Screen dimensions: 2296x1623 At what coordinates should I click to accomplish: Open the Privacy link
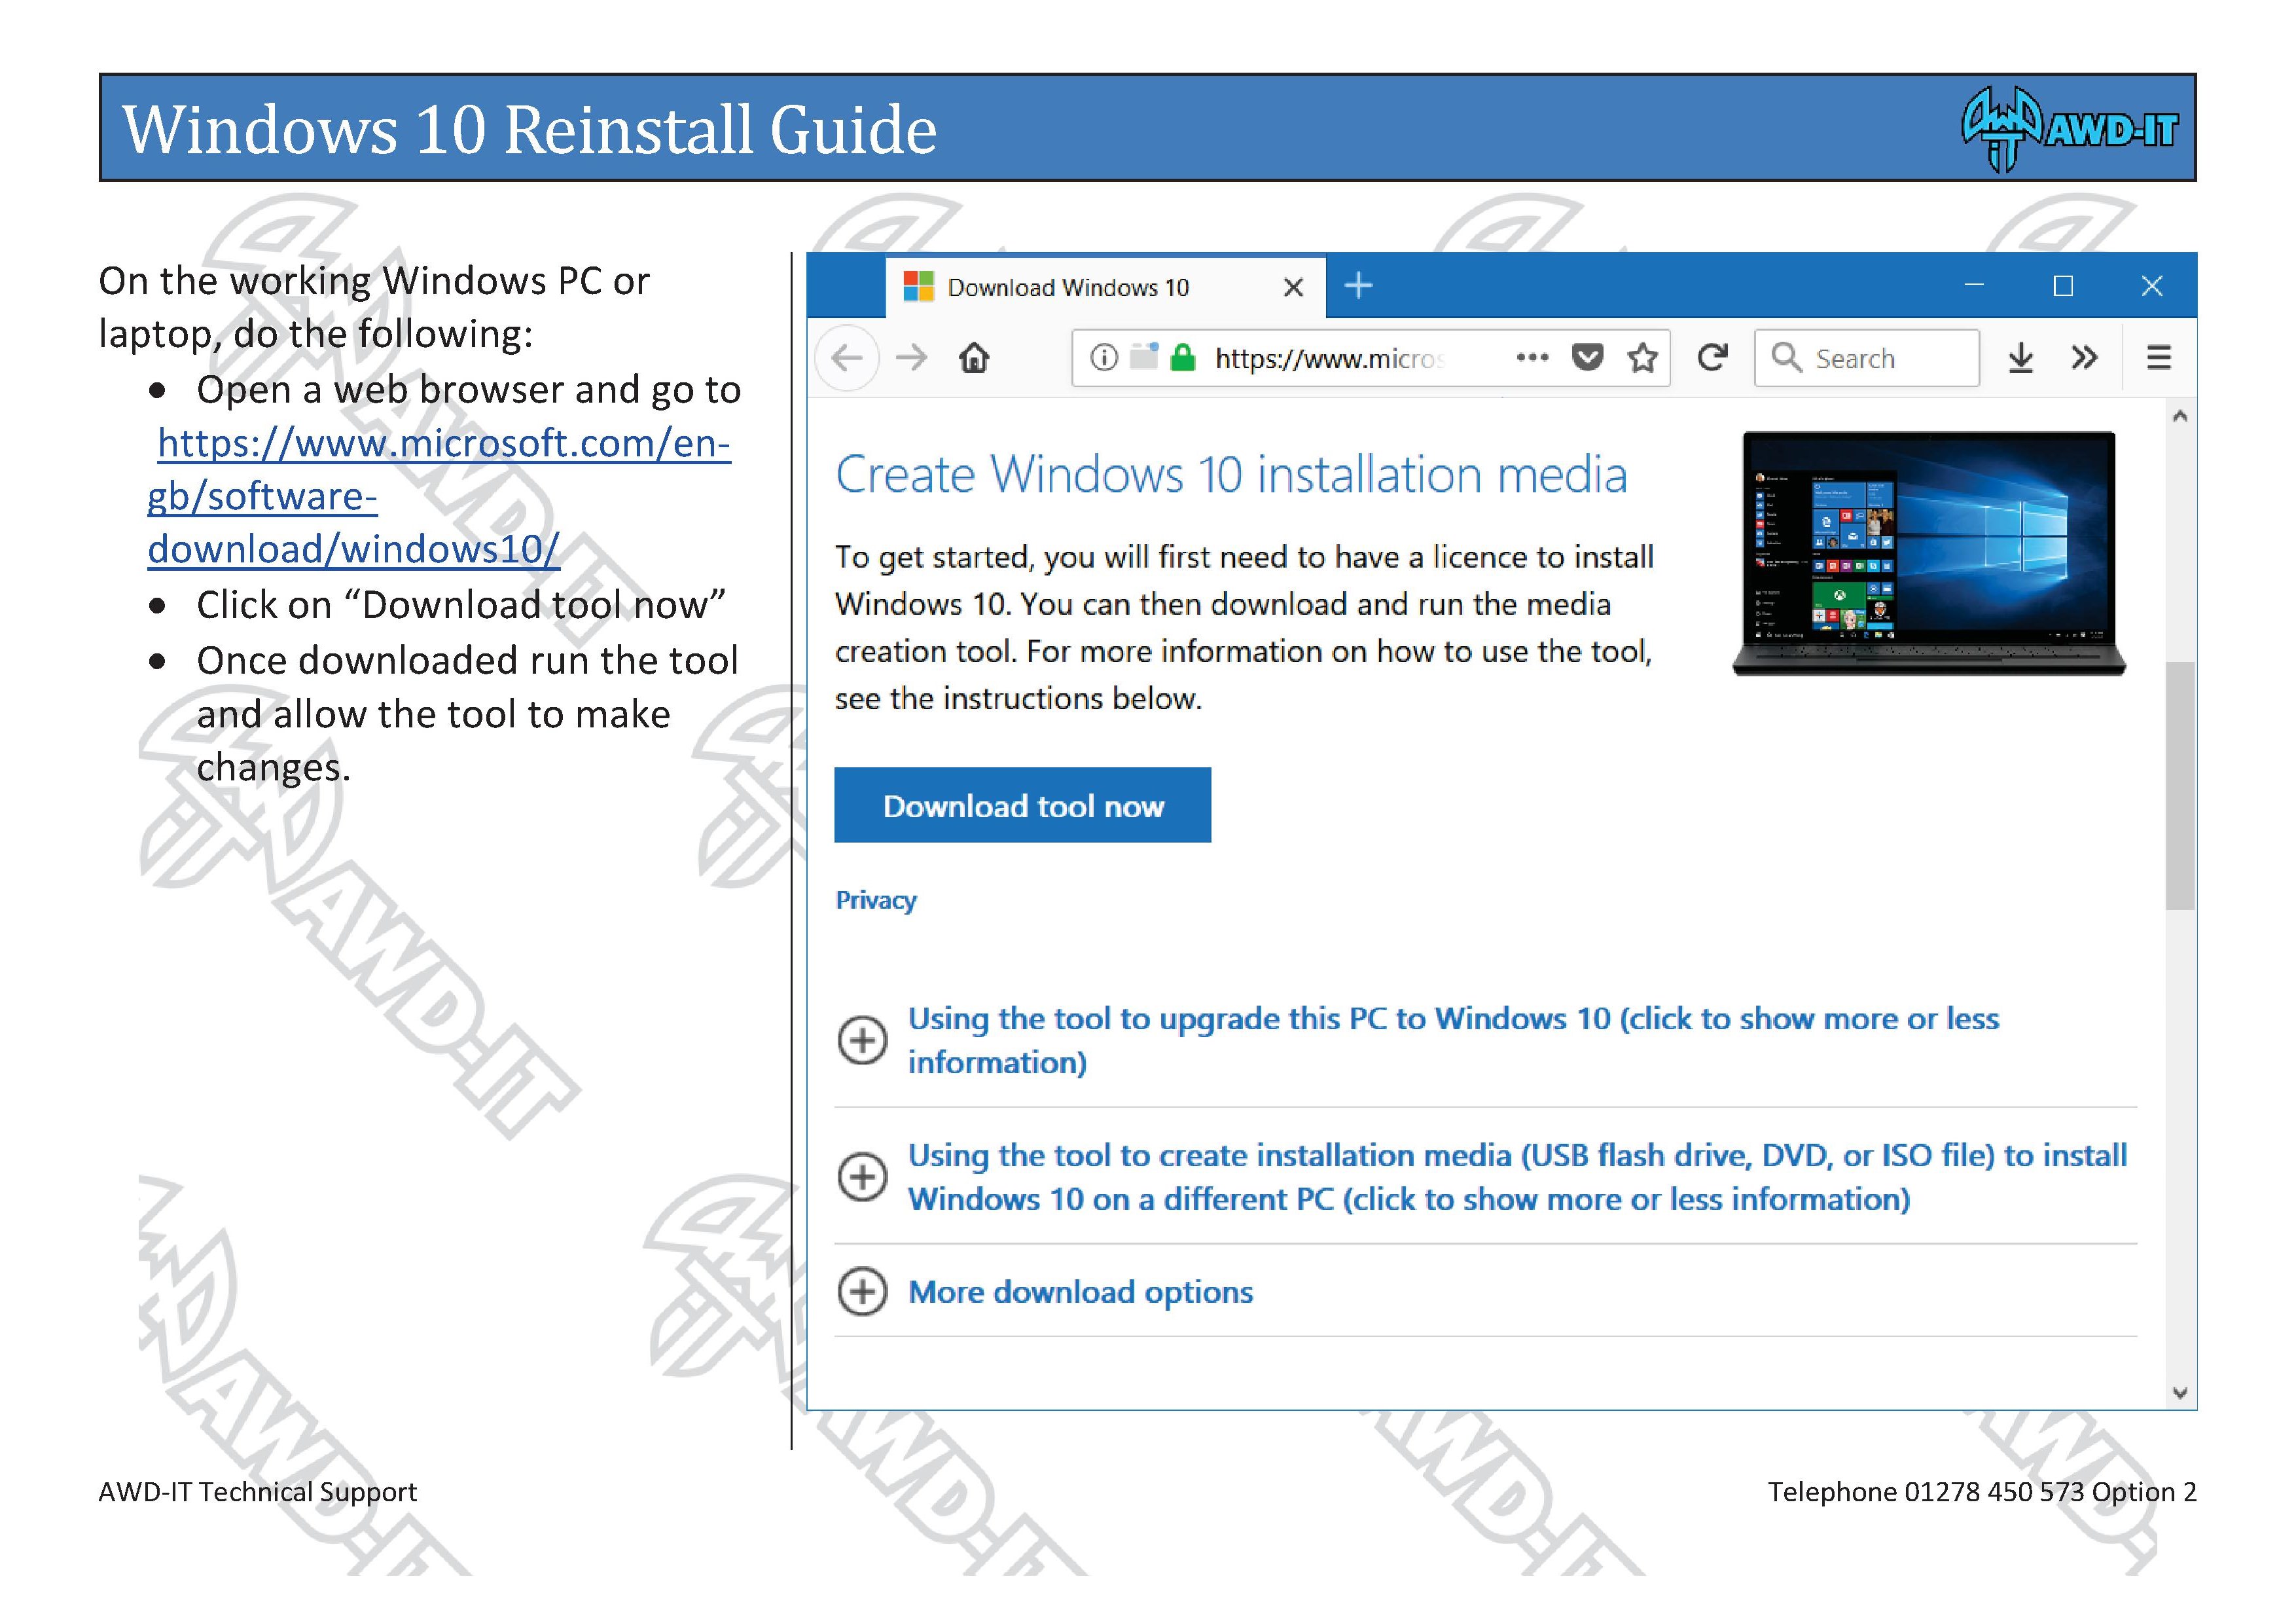[x=876, y=900]
